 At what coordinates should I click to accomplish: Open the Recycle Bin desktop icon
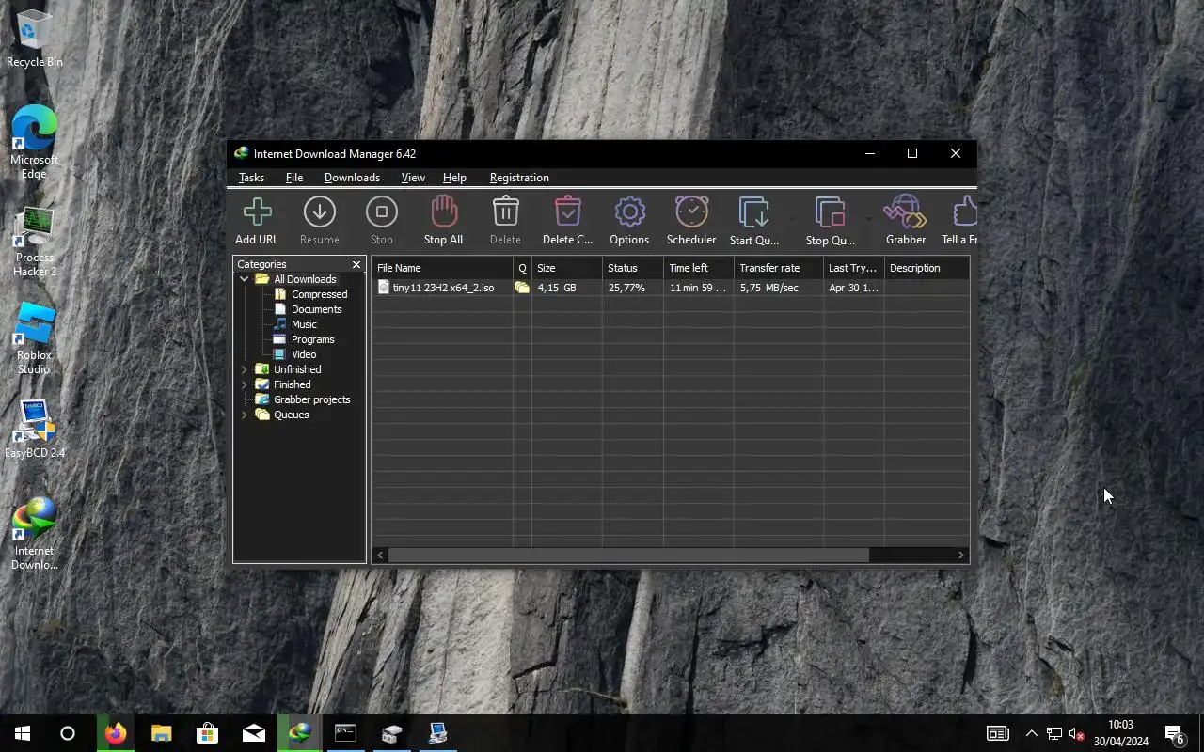point(34,39)
